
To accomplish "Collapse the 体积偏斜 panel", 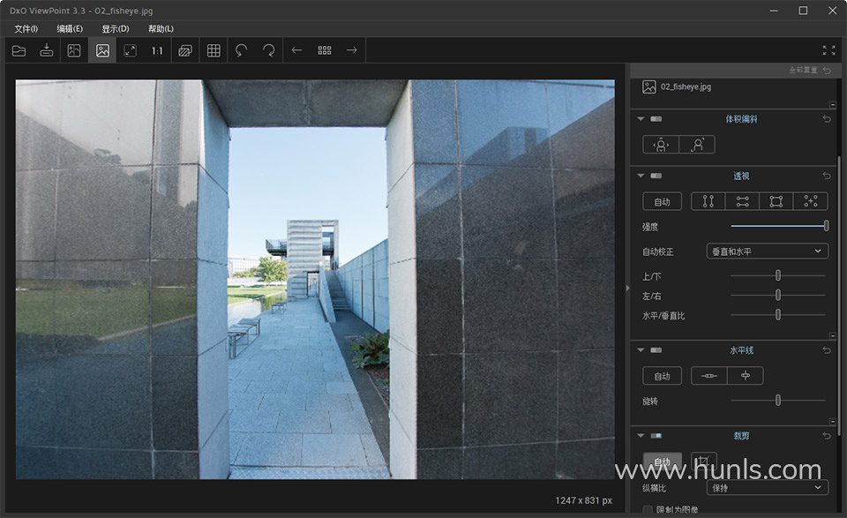I will 639,118.
